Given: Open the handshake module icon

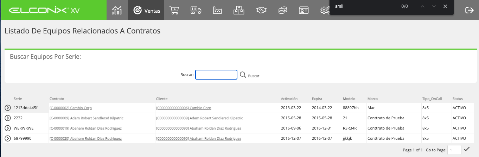Looking at the screenshot, I should (x=261, y=10).
